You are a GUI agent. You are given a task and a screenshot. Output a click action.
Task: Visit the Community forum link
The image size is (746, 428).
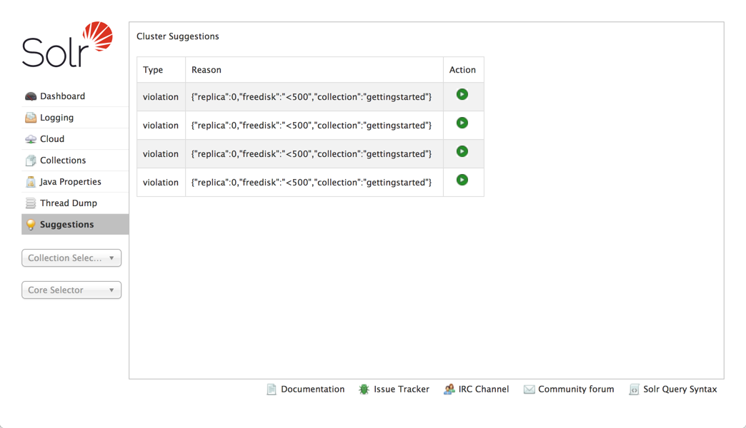coord(575,389)
